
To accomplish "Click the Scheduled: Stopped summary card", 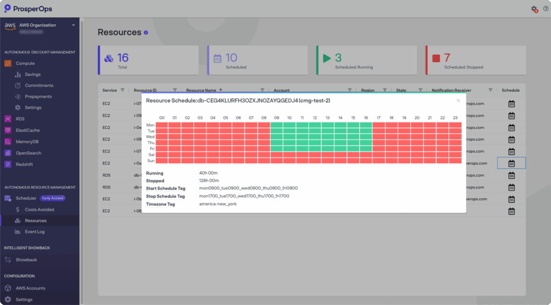I will pyautogui.click(x=475, y=60).
